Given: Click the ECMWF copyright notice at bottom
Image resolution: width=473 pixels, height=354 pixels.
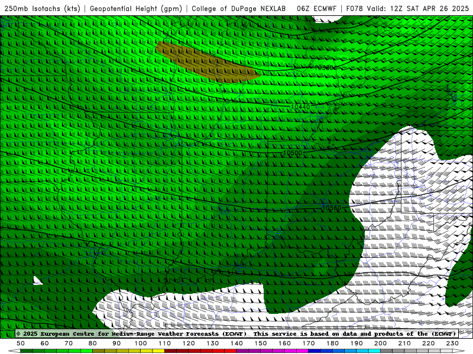Looking at the screenshot, I should click(237, 333).
